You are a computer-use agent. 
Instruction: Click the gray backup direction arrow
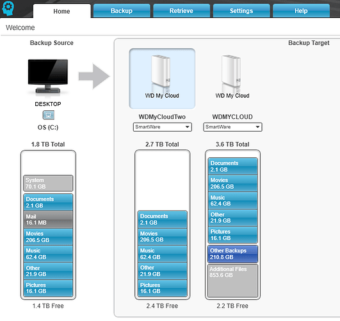pos(94,76)
